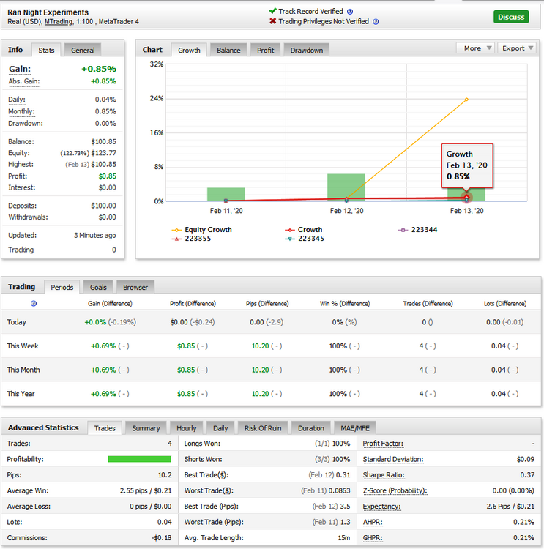Image resolution: width=544 pixels, height=549 pixels.
Task: Select the Growth chart tab
Action: (x=189, y=50)
